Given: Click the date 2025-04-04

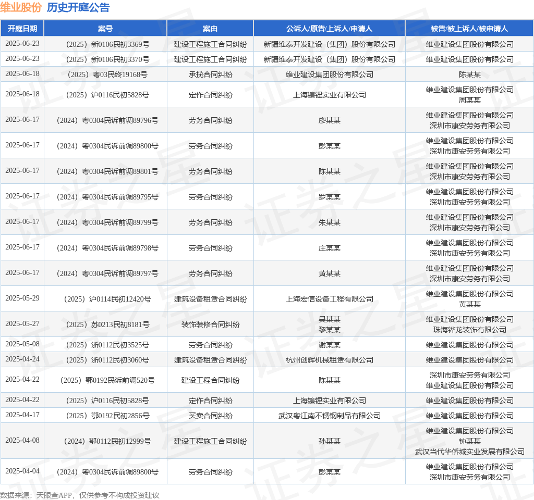Looking at the screenshot, I should [22, 471].
